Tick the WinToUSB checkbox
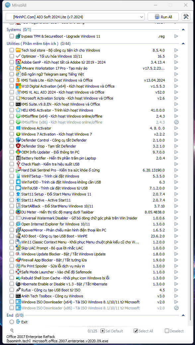Screen dimensions: 195x345 (x=12, y=188)
